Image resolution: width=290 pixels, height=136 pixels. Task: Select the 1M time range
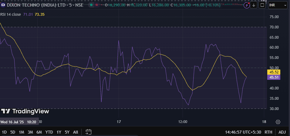[22, 132]
